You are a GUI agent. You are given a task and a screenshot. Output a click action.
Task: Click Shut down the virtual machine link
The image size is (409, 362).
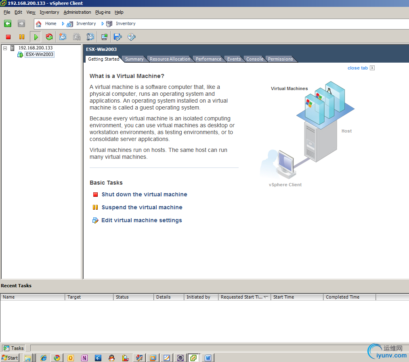pos(144,194)
